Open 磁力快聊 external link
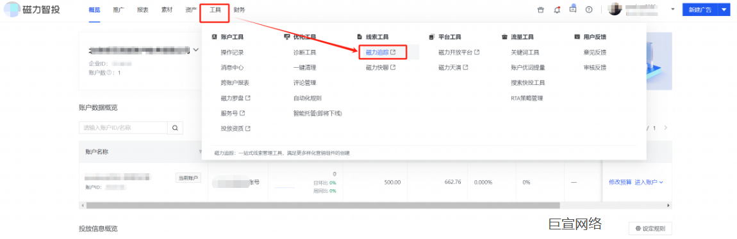Image resolution: width=737 pixels, height=239 pixels. click(x=381, y=68)
